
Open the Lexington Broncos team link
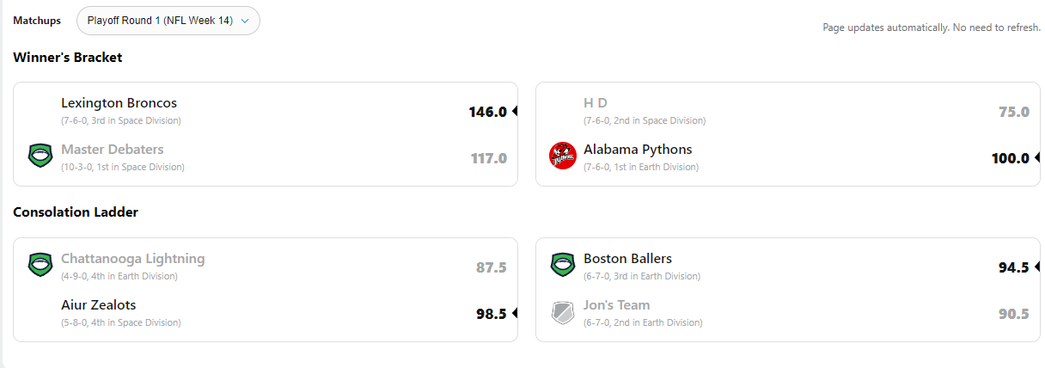(119, 103)
